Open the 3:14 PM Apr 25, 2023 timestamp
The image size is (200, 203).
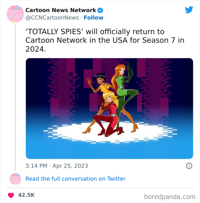pyautogui.click(x=57, y=166)
